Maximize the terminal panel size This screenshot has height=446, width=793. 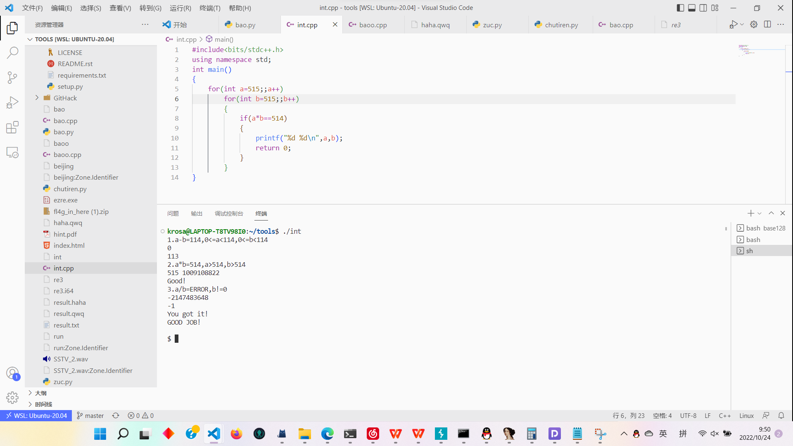(771, 213)
